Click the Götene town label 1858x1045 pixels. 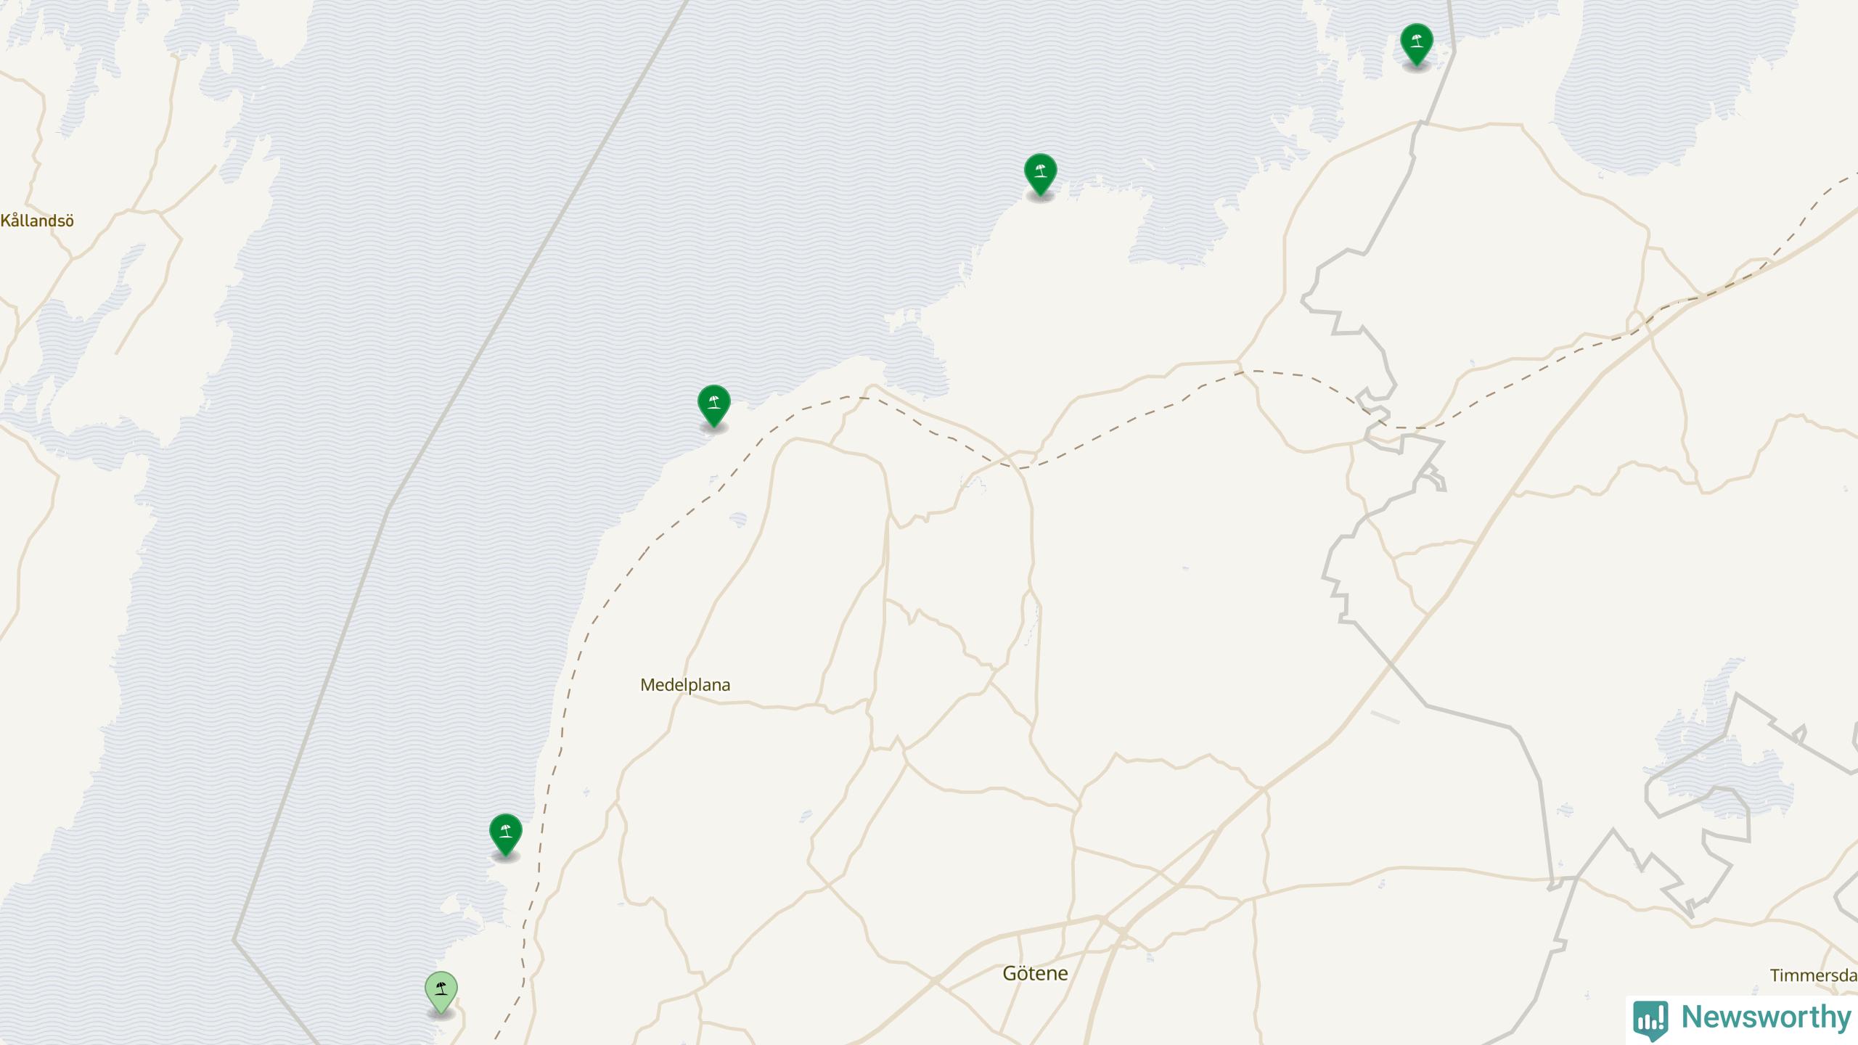coord(1035,973)
